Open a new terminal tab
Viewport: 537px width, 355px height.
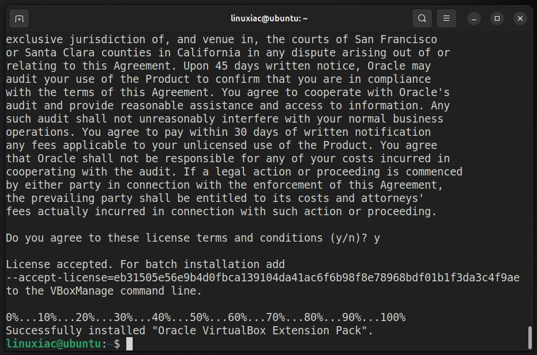coord(19,18)
